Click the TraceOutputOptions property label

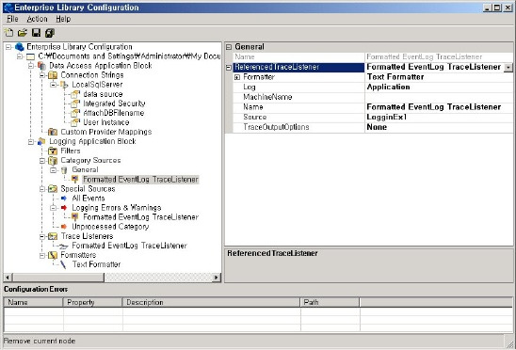click(276, 127)
